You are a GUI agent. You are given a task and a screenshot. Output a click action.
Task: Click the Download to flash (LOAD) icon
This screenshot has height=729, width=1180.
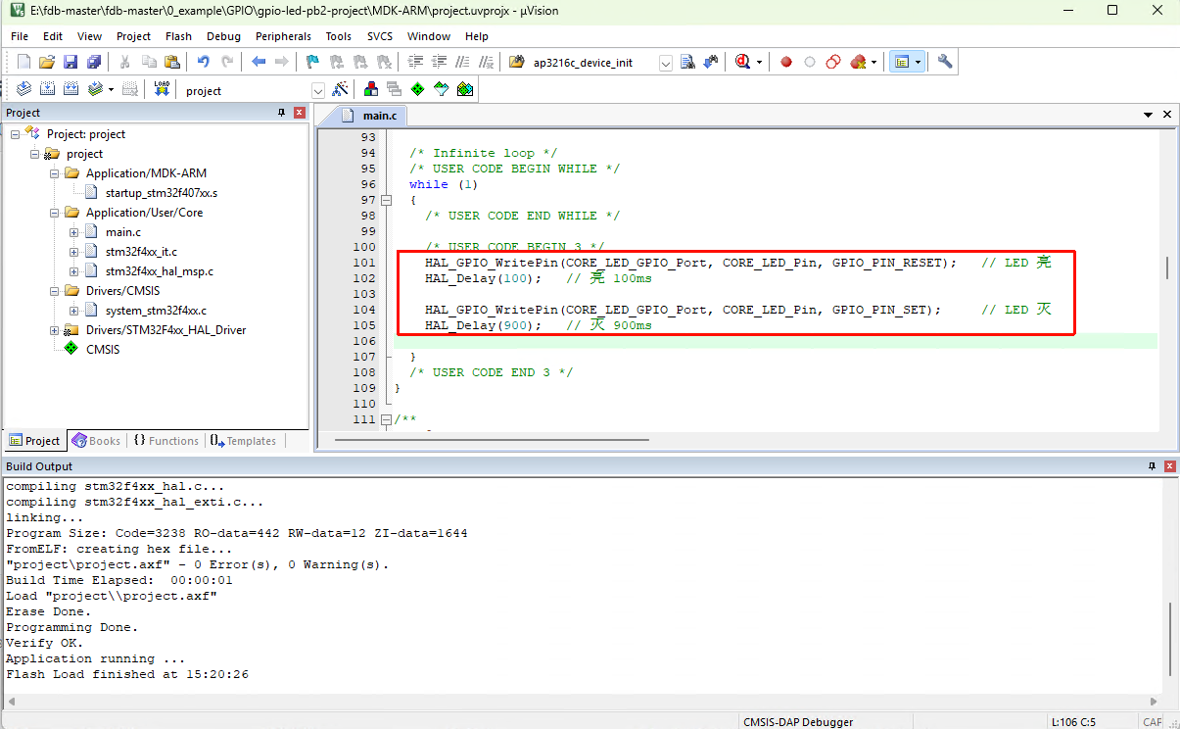click(162, 89)
